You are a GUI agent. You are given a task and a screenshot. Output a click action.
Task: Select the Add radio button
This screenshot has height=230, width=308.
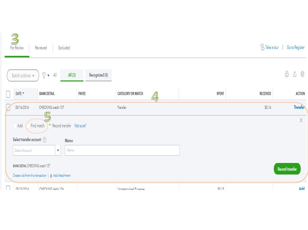coord(15,126)
